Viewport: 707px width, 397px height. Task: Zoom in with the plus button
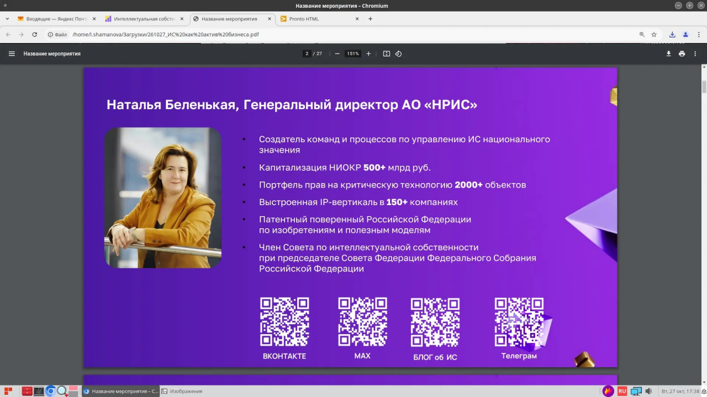point(368,53)
